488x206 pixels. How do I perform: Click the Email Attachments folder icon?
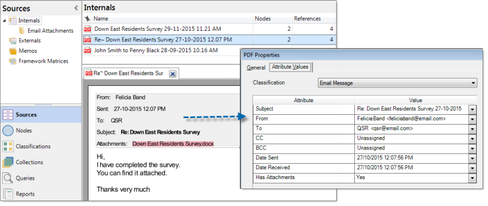tap(22, 30)
